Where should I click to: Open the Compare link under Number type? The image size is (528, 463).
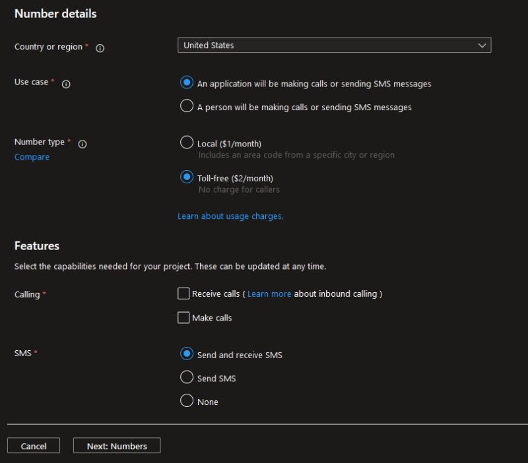[x=31, y=157]
